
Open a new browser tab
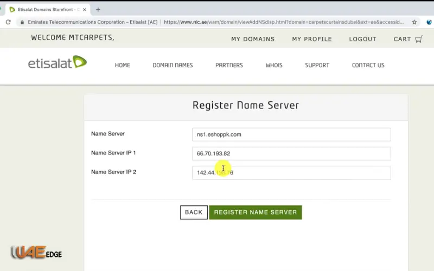coord(98,10)
